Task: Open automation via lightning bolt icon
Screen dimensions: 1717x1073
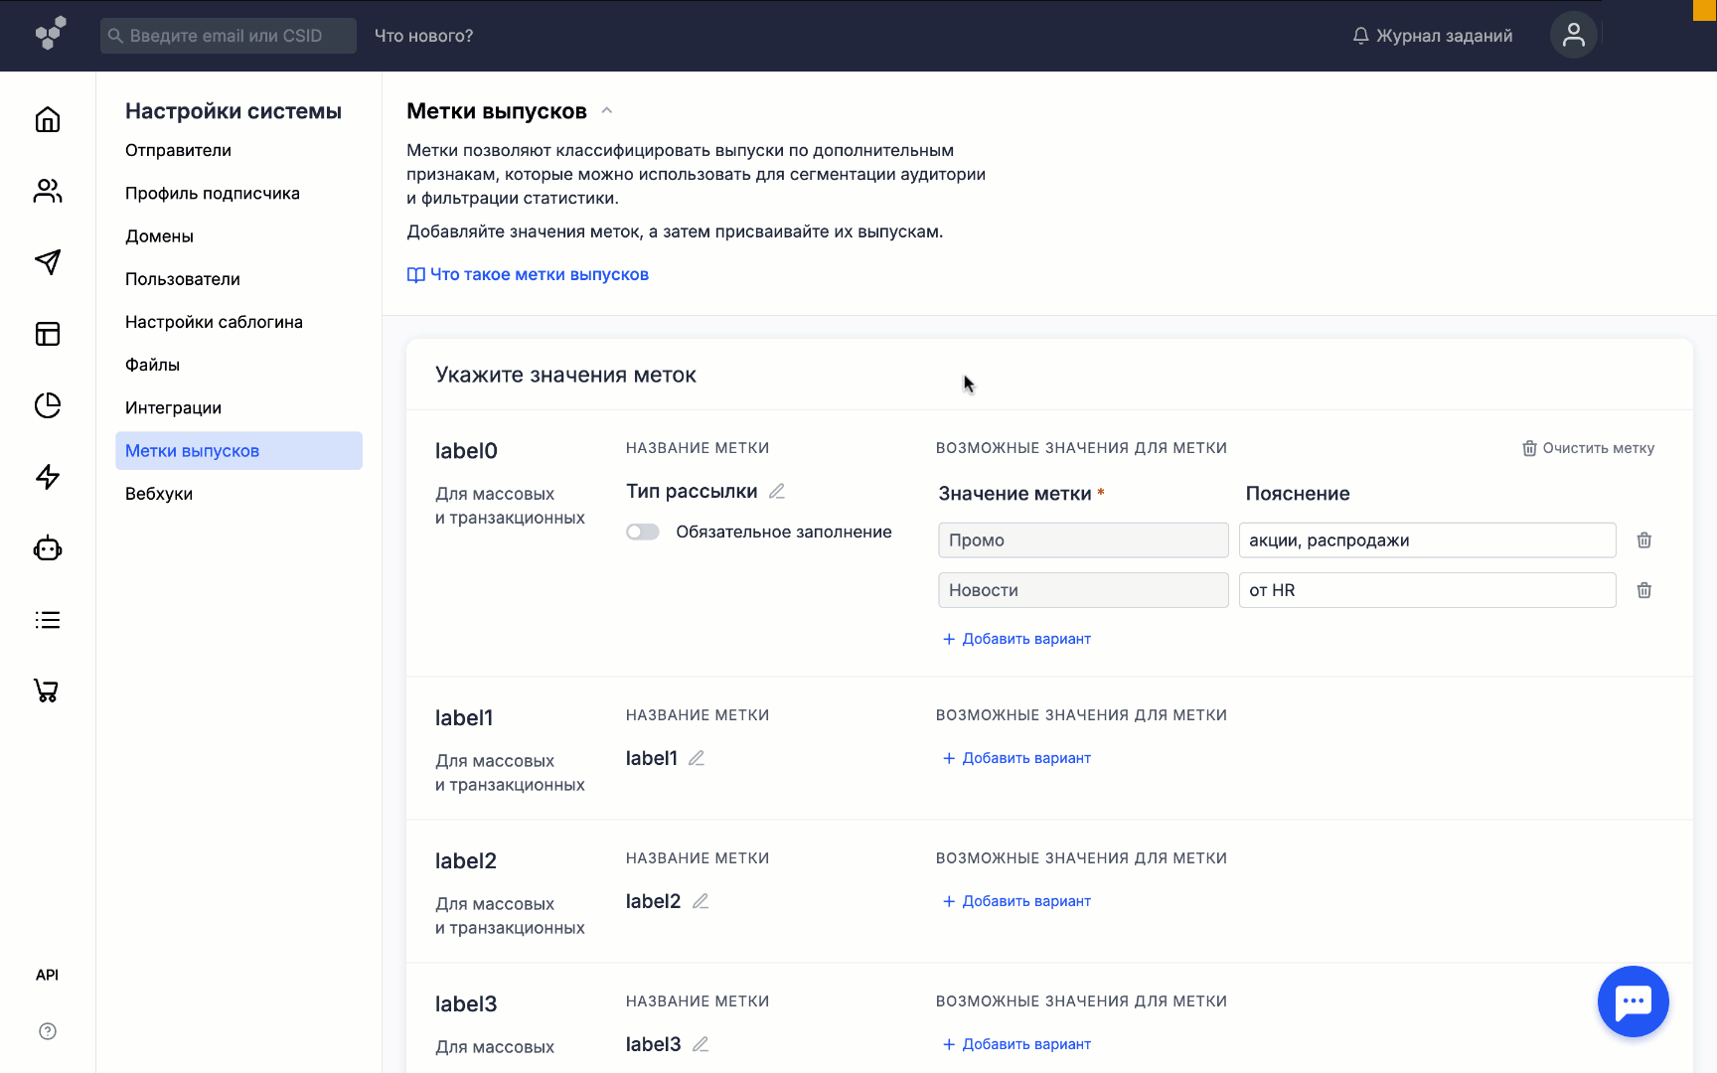Action: pos(48,477)
